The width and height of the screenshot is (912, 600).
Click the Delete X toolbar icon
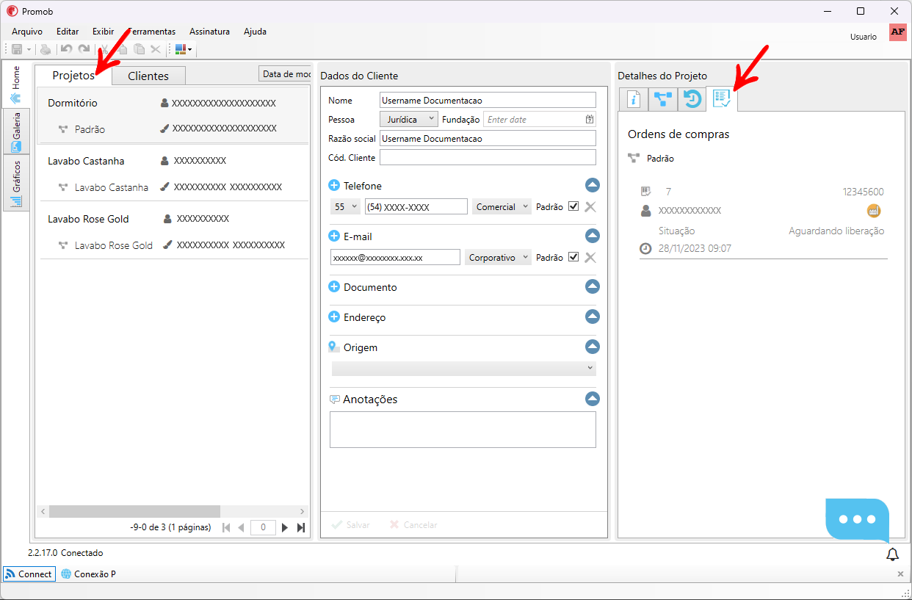[x=156, y=49]
